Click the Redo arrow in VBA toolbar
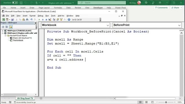 35,20
